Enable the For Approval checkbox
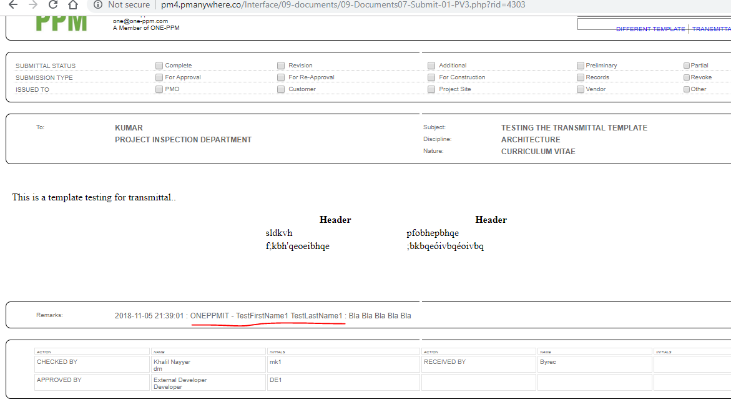Image resolution: width=731 pixels, height=402 pixels. click(x=159, y=77)
